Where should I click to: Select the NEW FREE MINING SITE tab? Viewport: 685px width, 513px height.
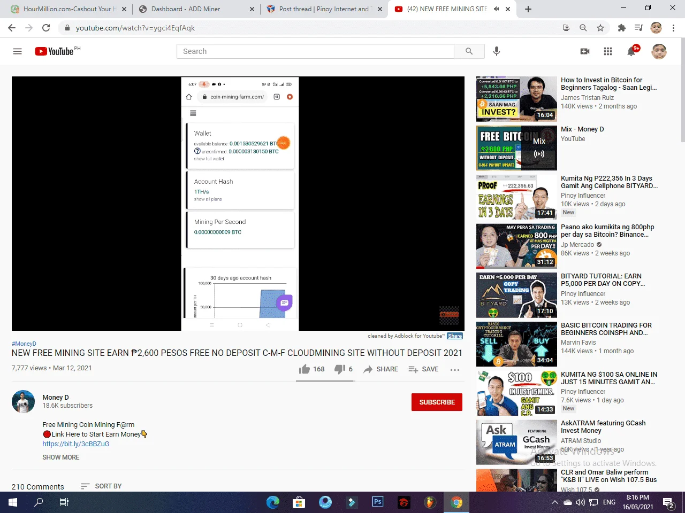coord(452,9)
